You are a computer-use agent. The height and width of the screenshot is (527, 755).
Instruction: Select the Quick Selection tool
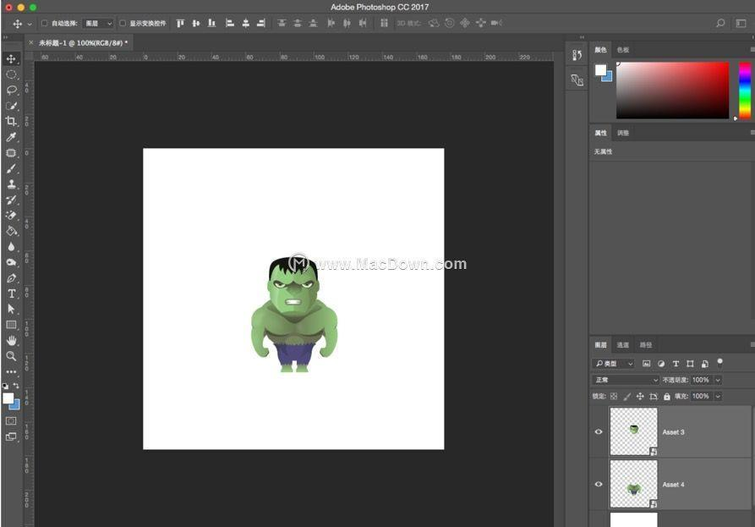pos(11,106)
